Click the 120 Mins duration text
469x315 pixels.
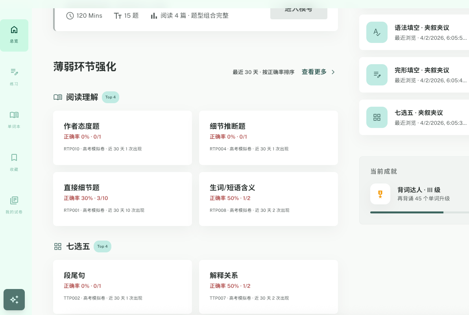pyautogui.click(x=89, y=16)
